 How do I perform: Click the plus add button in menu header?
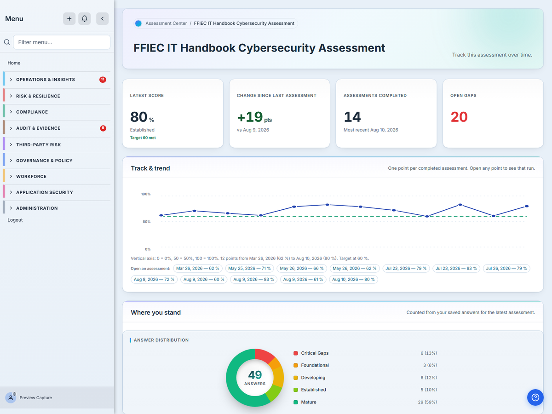tap(69, 18)
